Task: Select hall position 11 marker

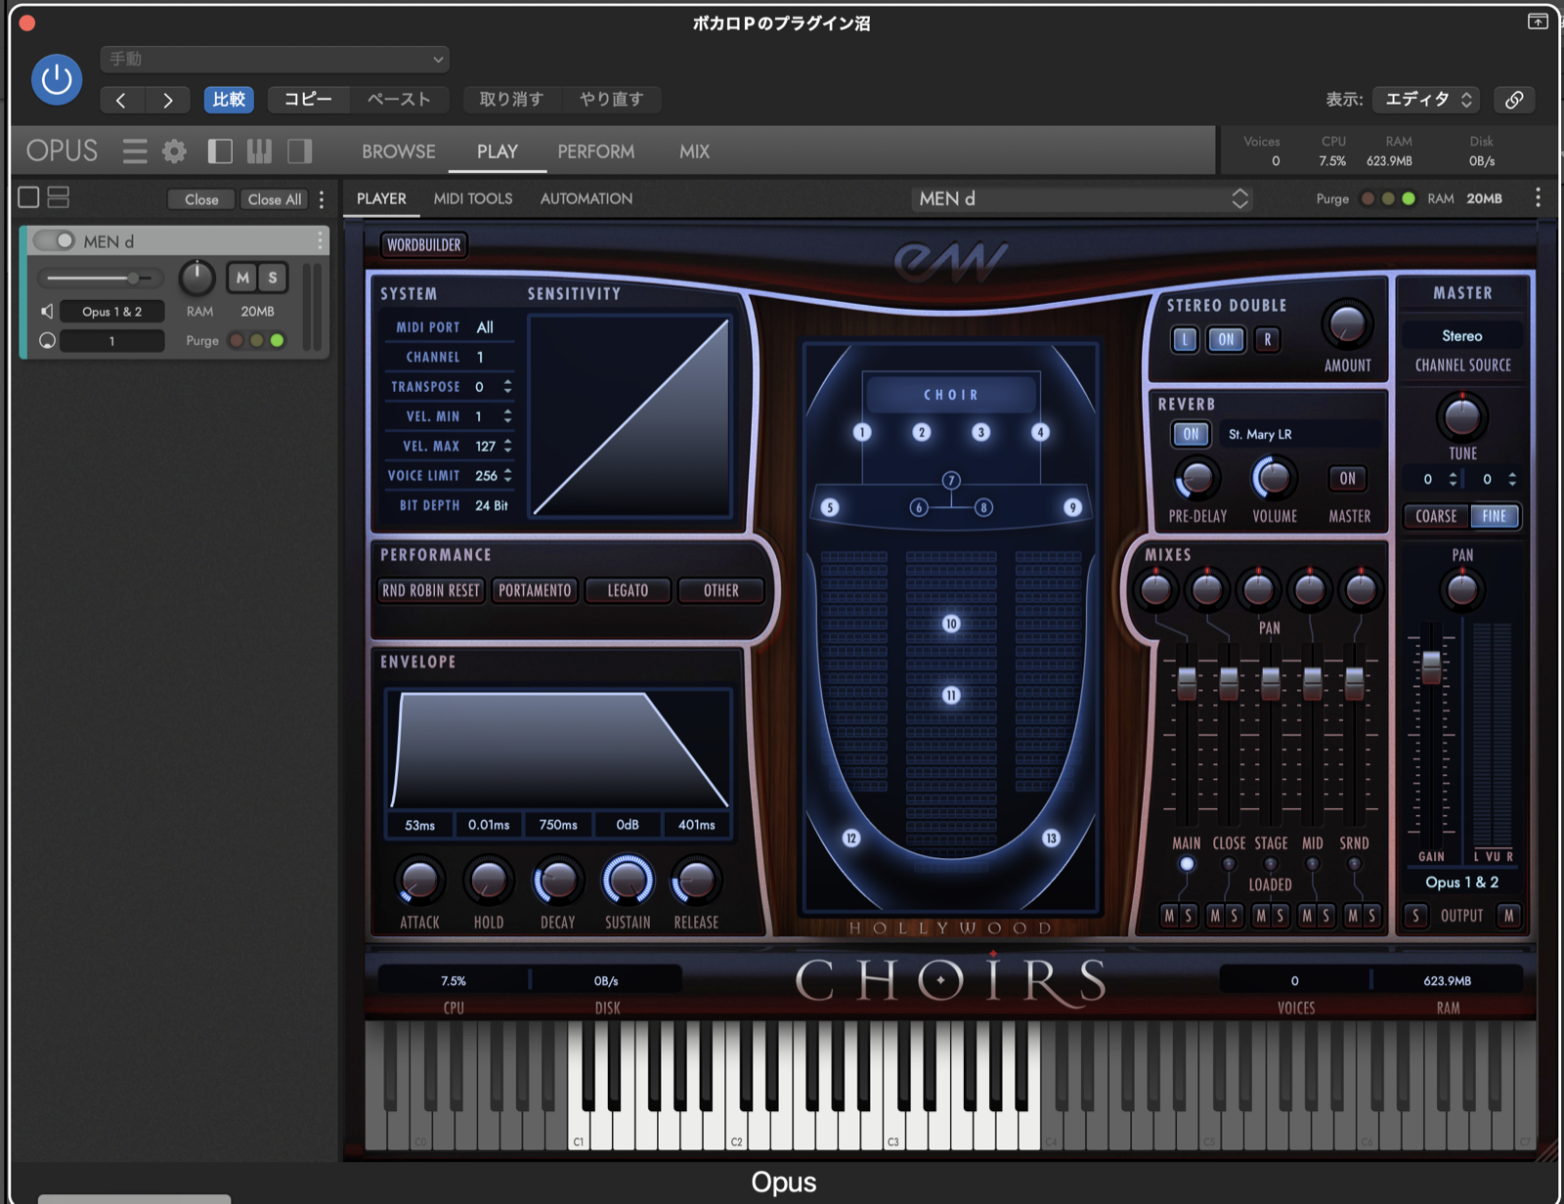Action: point(951,695)
